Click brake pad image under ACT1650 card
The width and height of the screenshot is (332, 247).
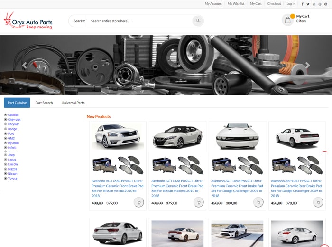(118, 165)
